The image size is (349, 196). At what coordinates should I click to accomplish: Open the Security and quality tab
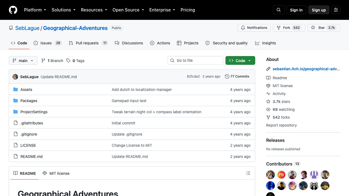[x=227, y=43]
